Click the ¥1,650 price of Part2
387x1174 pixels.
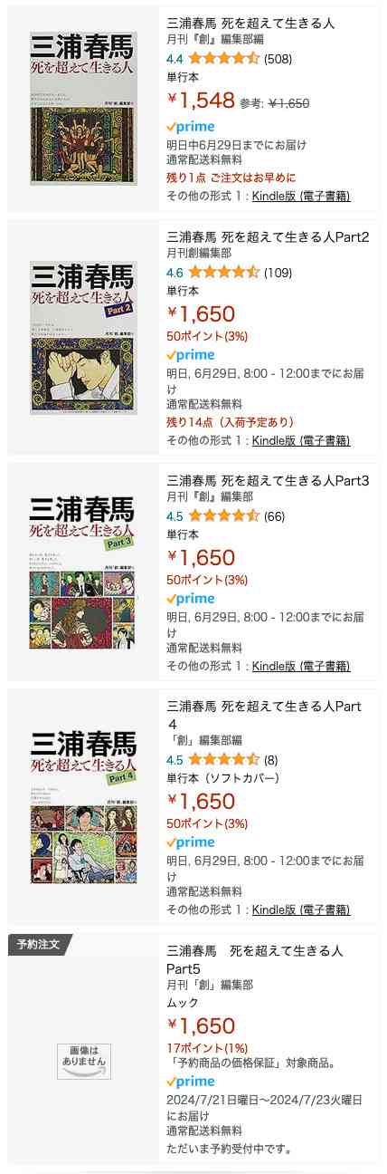tap(202, 313)
